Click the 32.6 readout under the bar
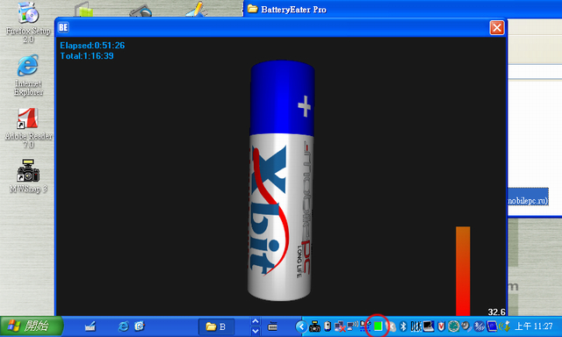 496,312
